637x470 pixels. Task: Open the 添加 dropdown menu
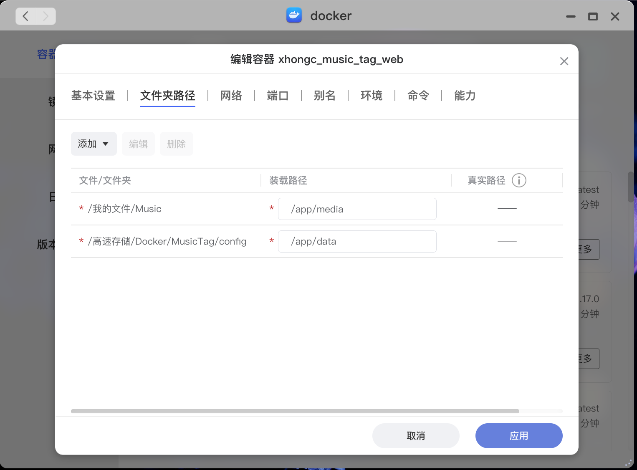pyautogui.click(x=94, y=144)
